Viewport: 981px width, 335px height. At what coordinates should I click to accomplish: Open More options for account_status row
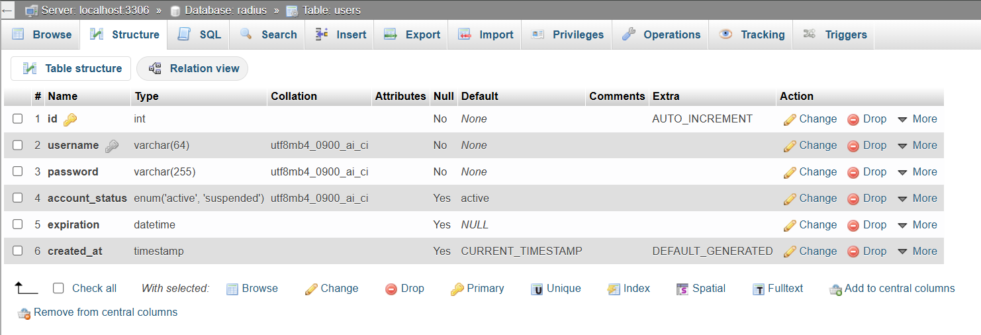click(x=917, y=199)
